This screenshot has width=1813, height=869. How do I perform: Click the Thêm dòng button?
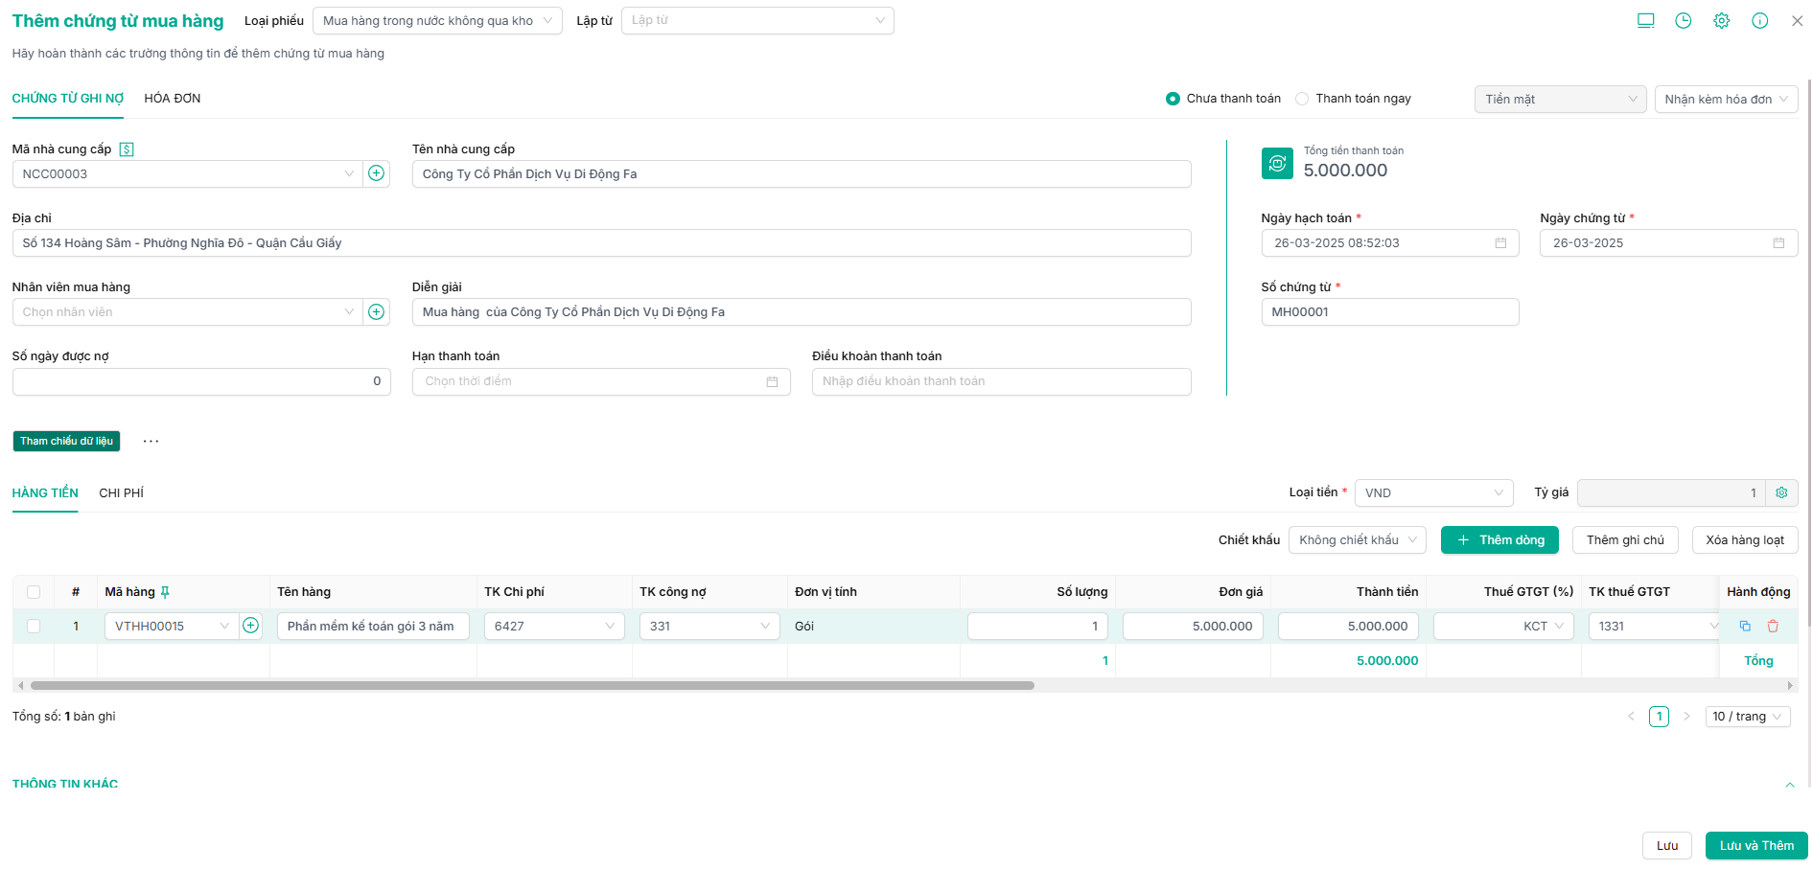(1499, 540)
